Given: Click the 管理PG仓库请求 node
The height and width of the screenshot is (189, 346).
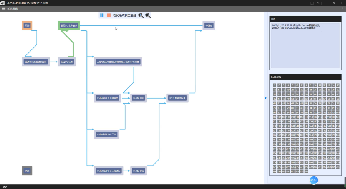Looking at the screenshot, I should [x=69, y=26].
